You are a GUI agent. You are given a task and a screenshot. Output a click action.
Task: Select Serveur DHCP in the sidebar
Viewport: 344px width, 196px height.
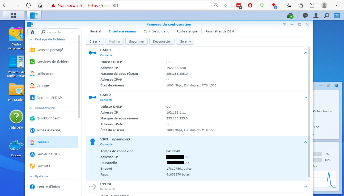pyautogui.click(x=48, y=154)
